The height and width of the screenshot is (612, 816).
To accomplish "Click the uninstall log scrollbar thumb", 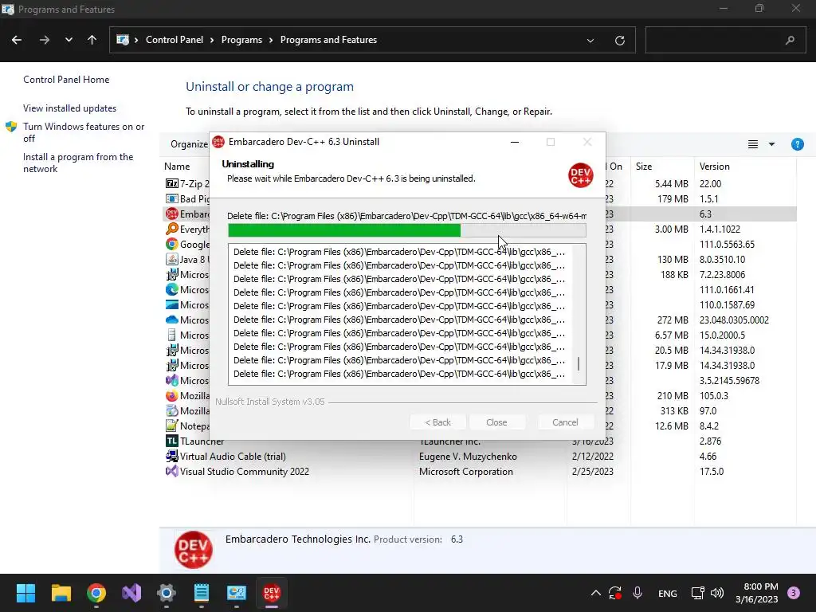I will (579, 363).
